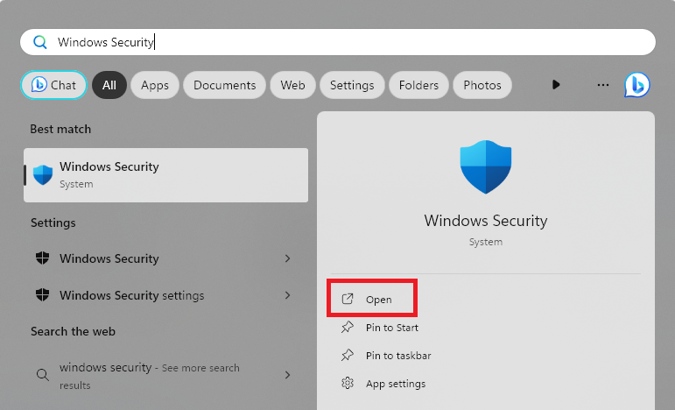
Task: Expand chevron next to Windows Security setting
Action: (x=288, y=258)
